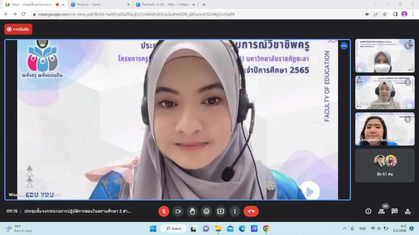Click the red recording indicator button
The image size is (419, 235).
pos(18,29)
